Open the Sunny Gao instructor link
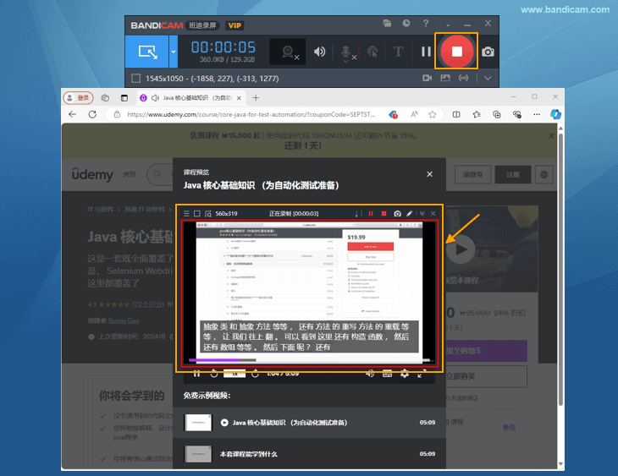 (124, 321)
